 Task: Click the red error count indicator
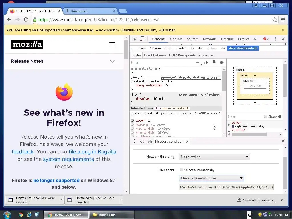(x=266, y=39)
